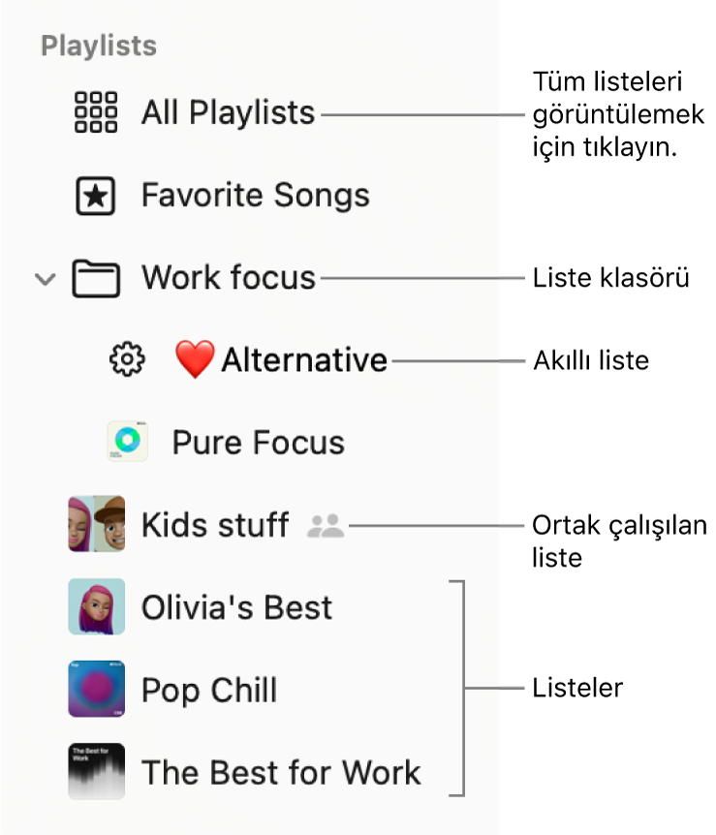The width and height of the screenshot is (716, 835).
Task: Click the collaboration people icon next to Kids stuff
Action: click(x=325, y=524)
